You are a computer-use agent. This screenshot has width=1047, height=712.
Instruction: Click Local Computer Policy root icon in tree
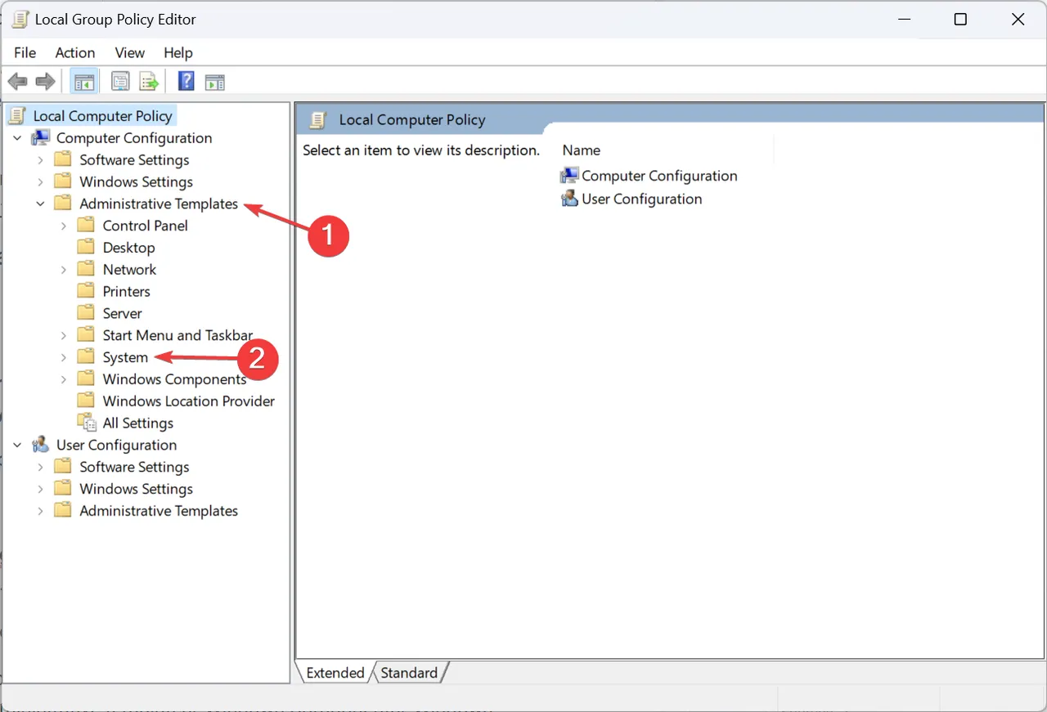(17, 115)
